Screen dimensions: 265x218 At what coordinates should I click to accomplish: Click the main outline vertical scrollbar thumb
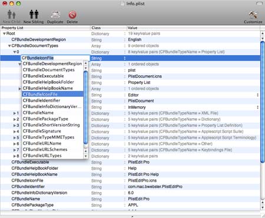point(262,102)
